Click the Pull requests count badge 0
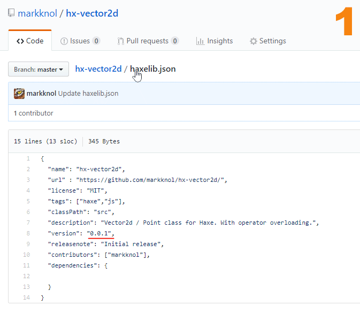The height and width of the screenshot is (321, 360). pyautogui.click(x=175, y=41)
